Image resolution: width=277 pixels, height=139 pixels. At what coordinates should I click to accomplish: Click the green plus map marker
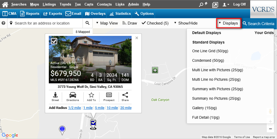point(155,70)
